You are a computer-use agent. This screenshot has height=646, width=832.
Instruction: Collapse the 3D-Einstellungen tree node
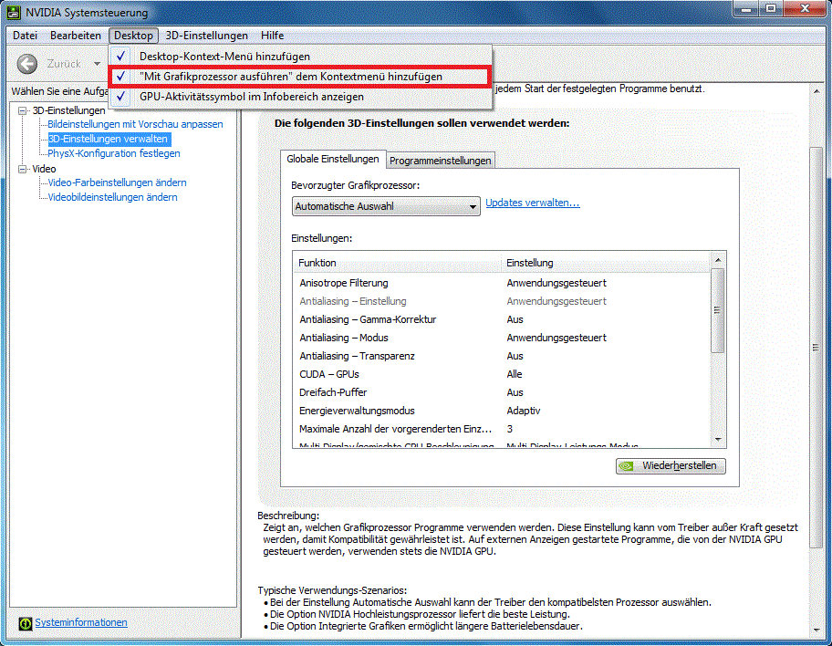point(22,111)
